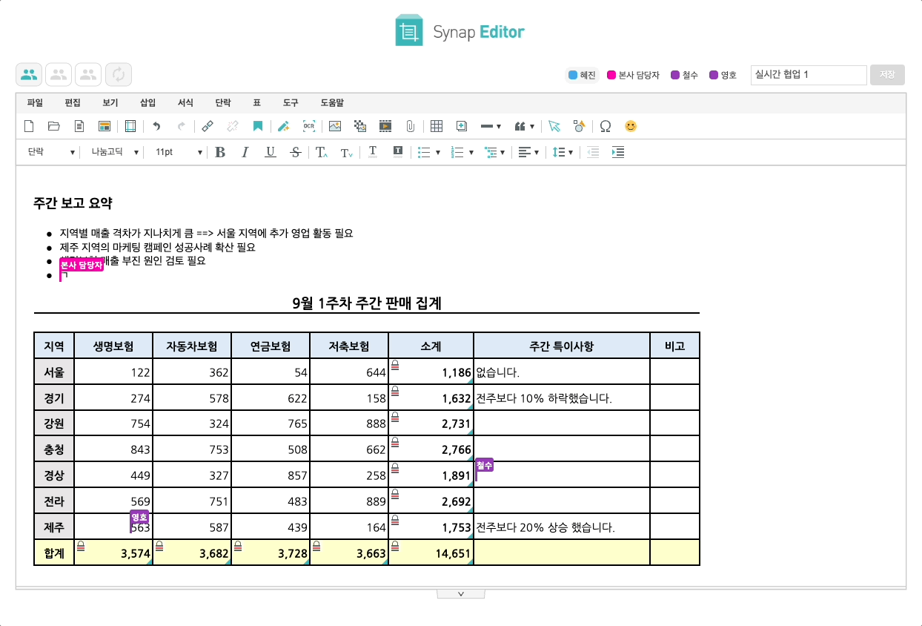
Task: Toggle italic formatting
Action: [x=245, y=152]
